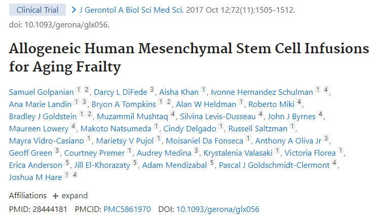373x216 pixels.
Task: Click affiliation superscript 3 next to Darcy L DiFede
Action: 152,90
